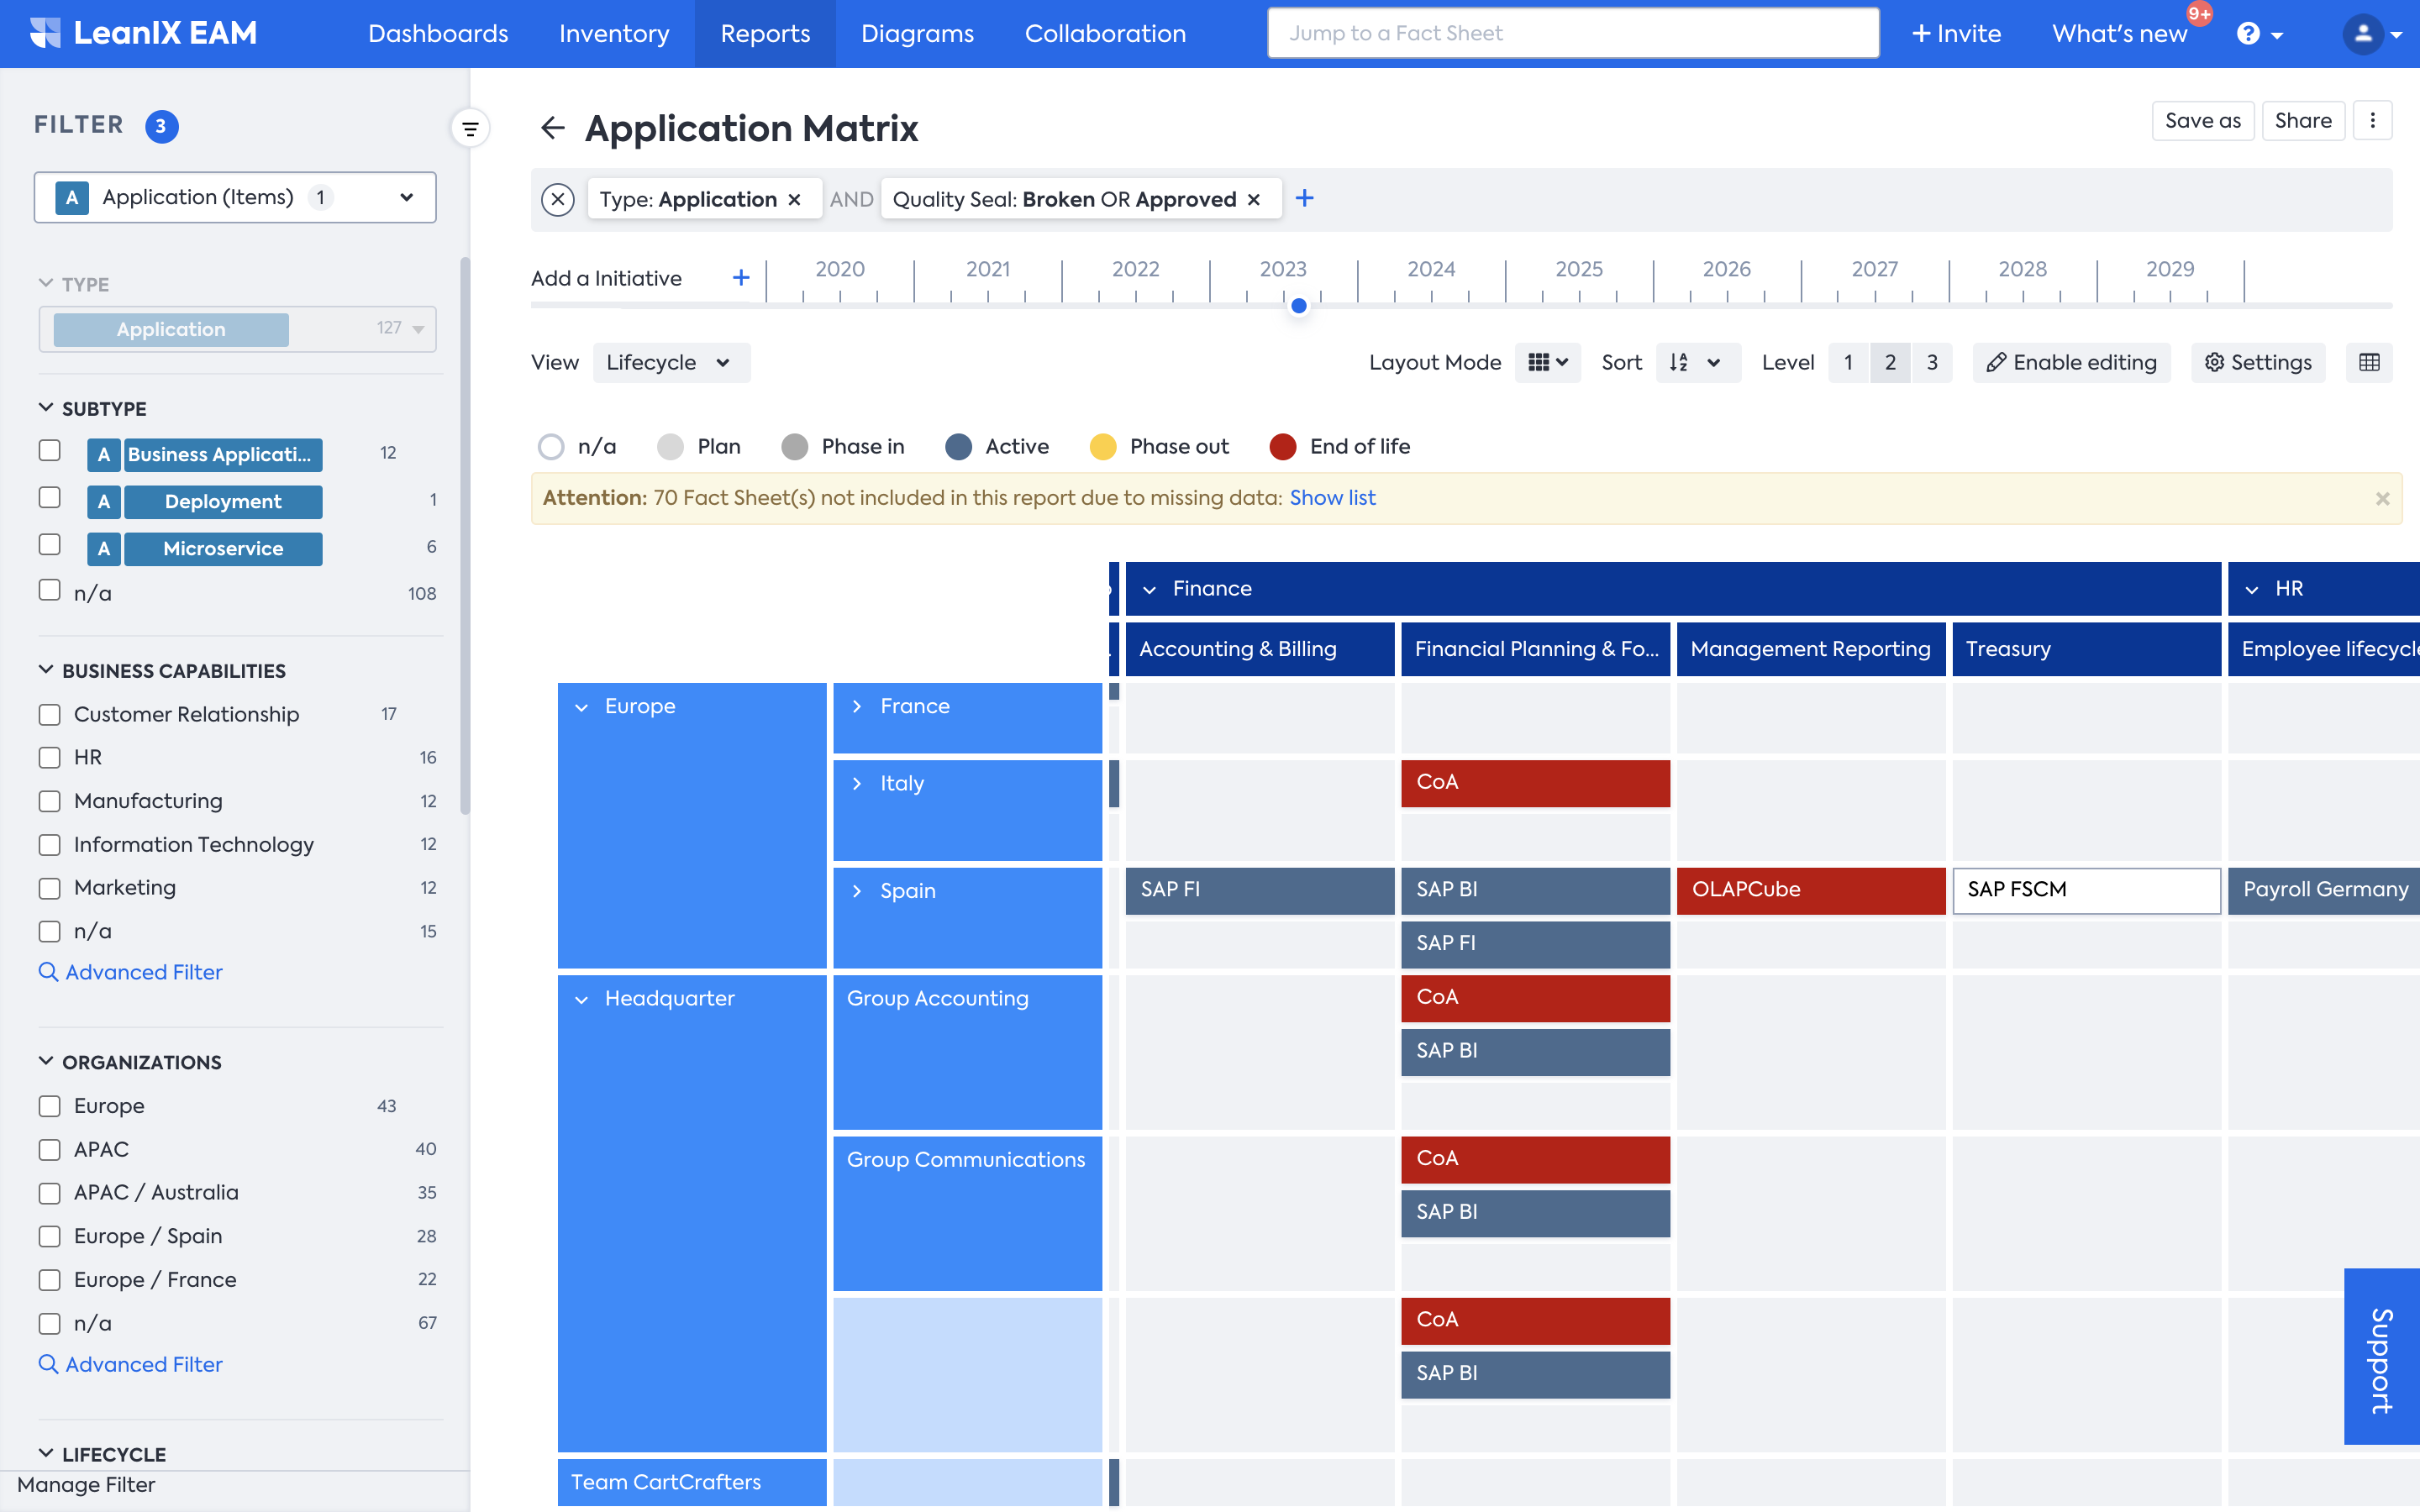
Task: Check the Microservice subtype checkbox
Action: coord(50,545)
